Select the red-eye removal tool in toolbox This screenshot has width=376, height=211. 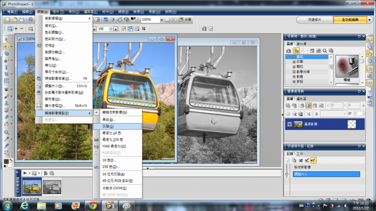click(6, 90)
